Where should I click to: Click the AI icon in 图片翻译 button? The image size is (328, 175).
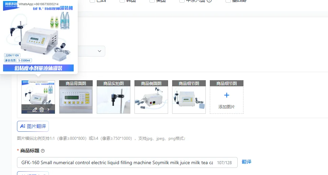(23, 126)
